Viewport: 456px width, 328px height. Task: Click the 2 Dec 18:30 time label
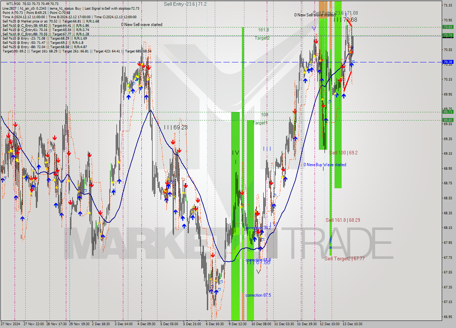101,324
